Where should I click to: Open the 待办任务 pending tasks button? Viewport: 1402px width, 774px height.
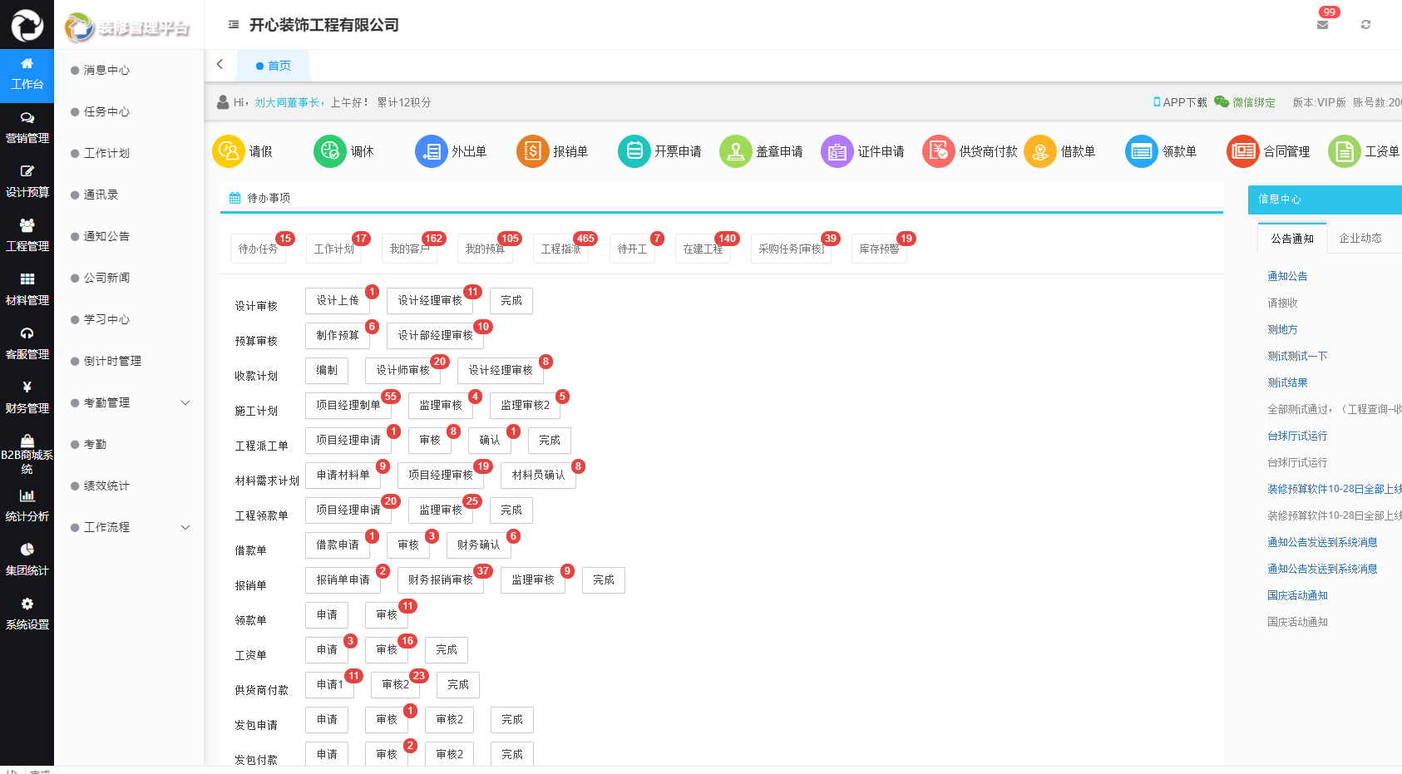[x=257, y=249]
